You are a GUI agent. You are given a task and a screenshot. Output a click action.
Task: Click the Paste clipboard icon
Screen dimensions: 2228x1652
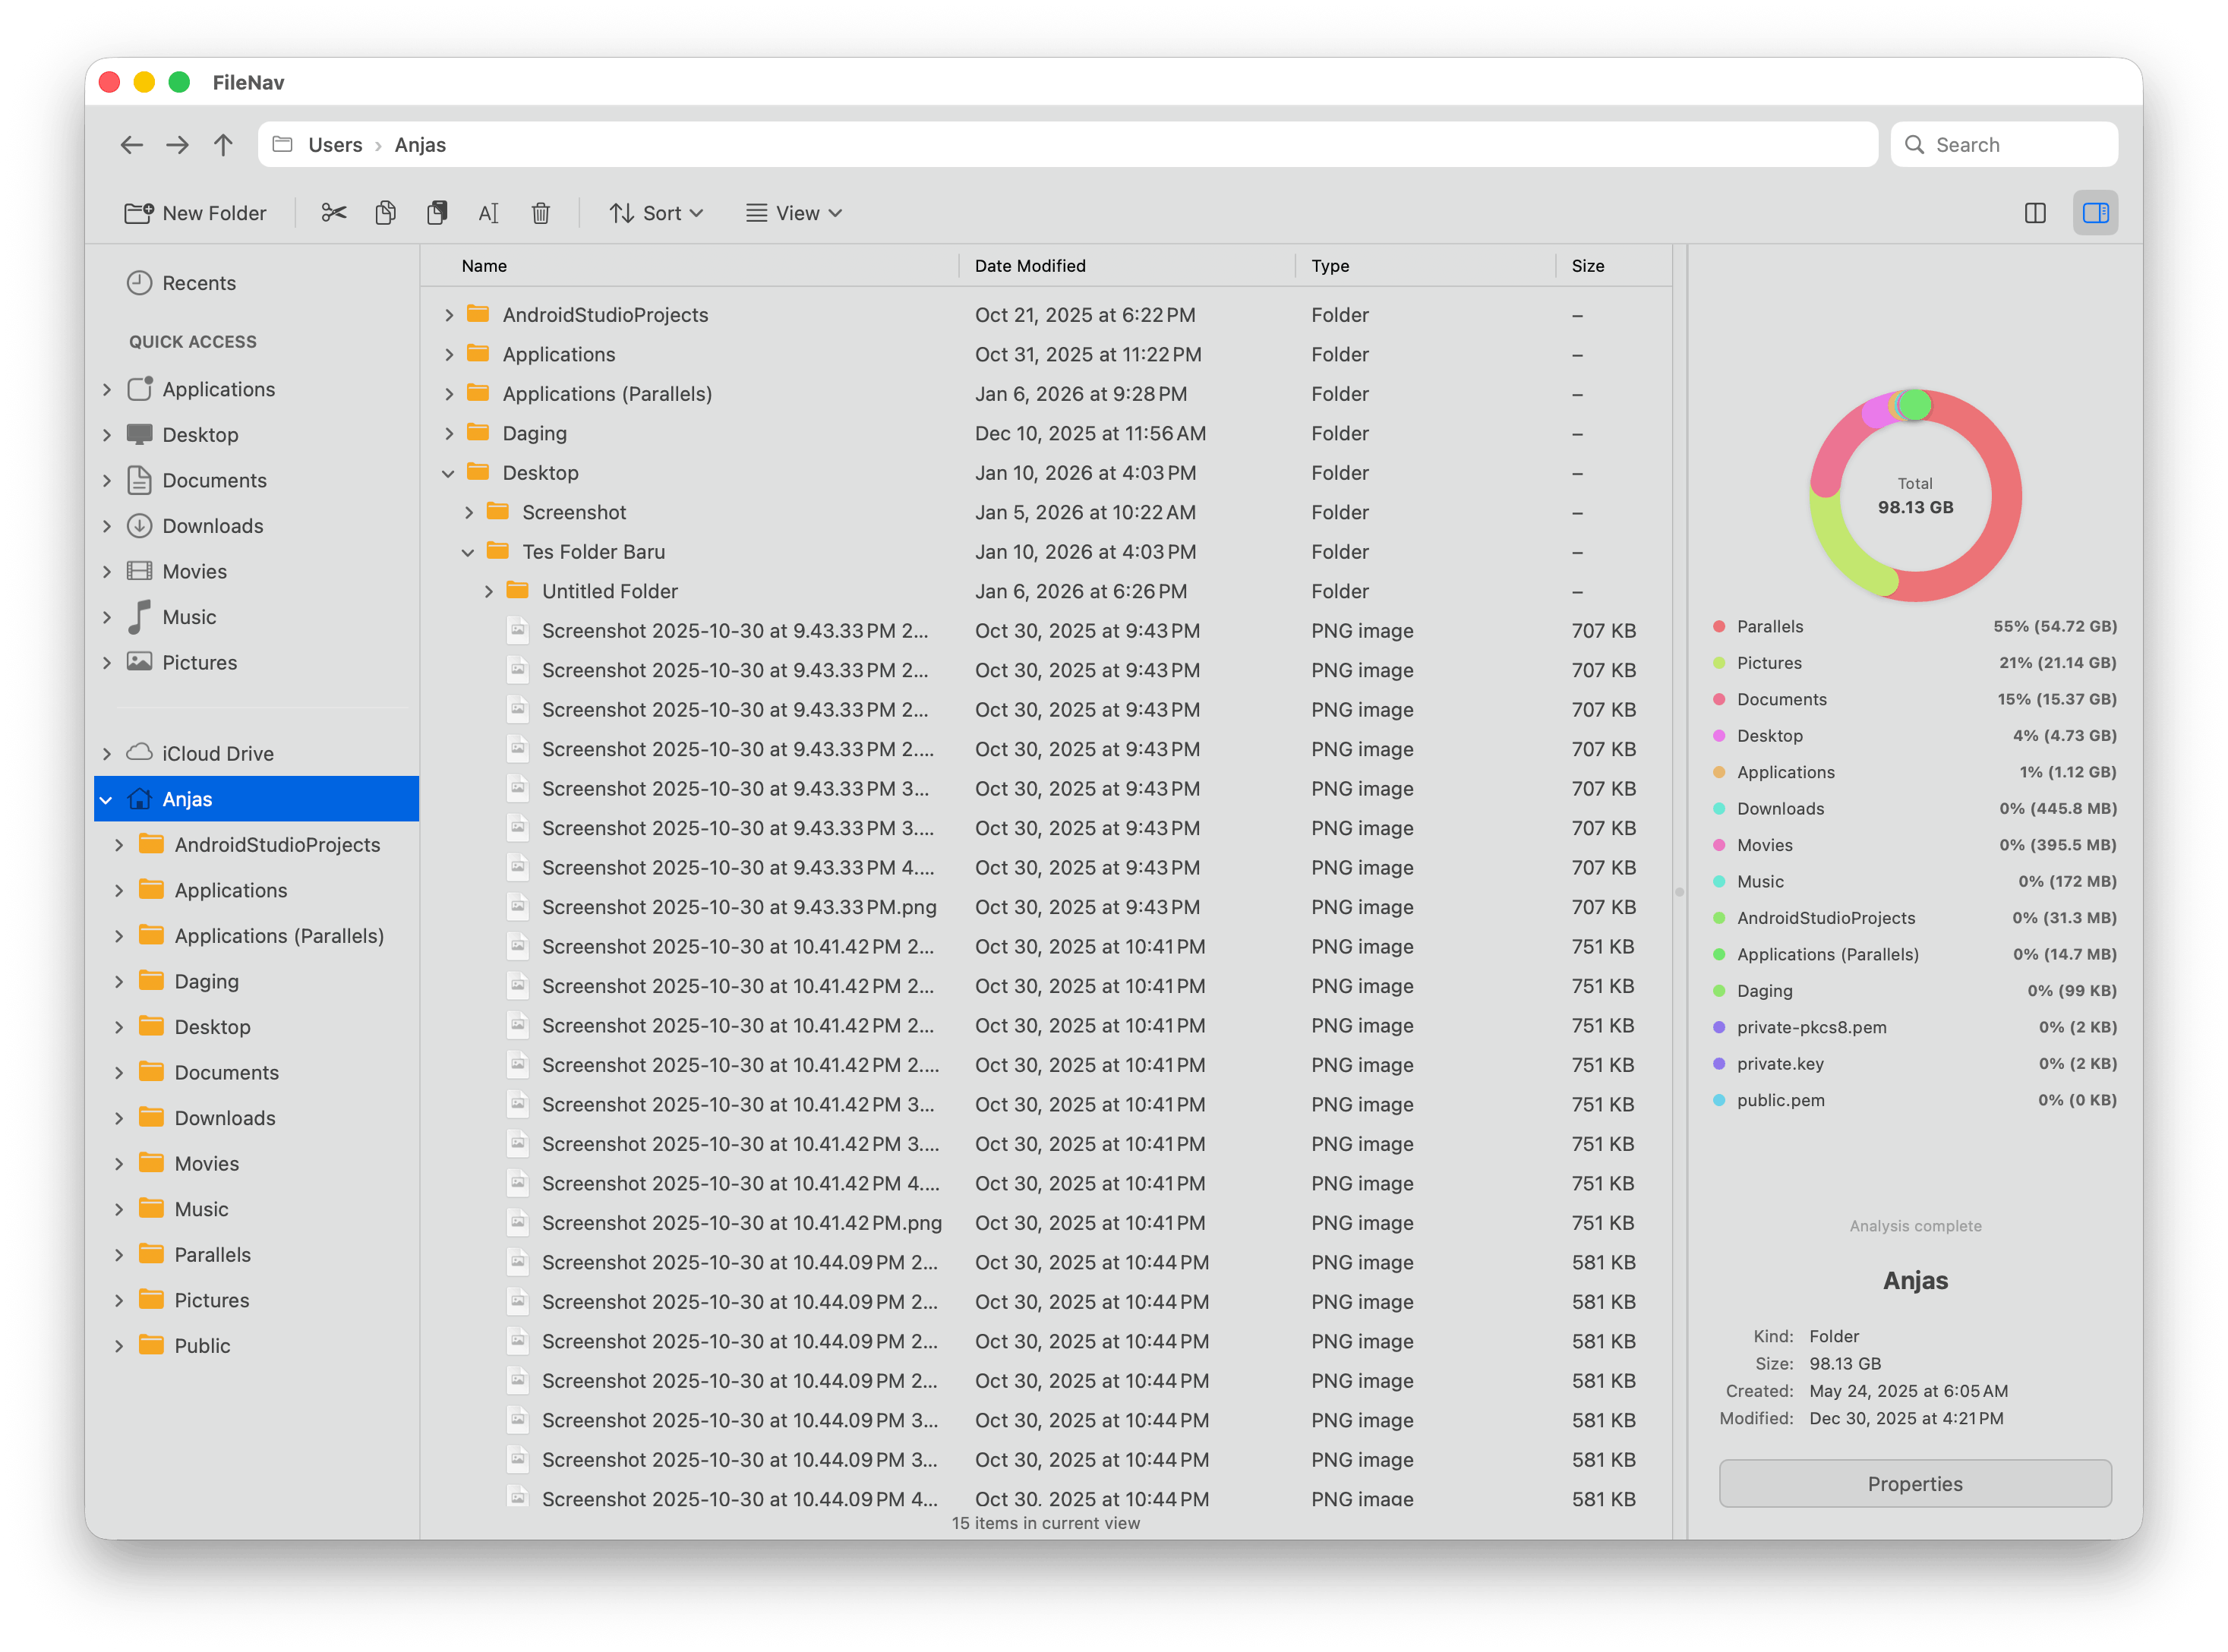point(437,213)
